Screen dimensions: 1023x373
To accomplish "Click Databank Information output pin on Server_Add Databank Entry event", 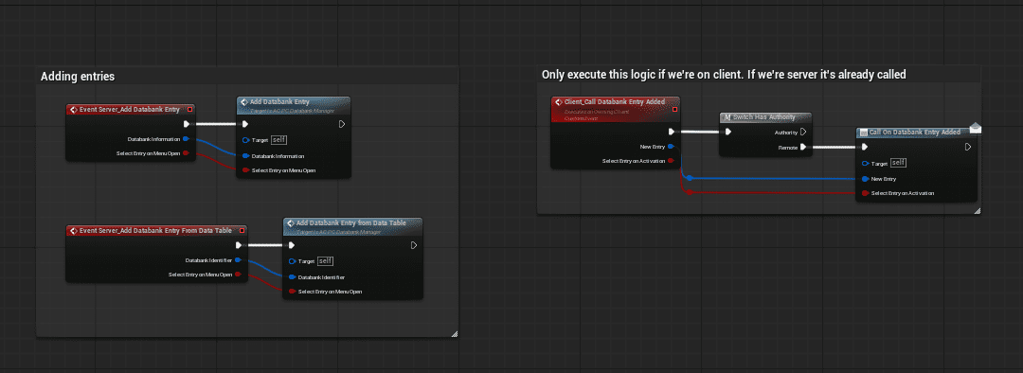I will [x=186, y=139].
